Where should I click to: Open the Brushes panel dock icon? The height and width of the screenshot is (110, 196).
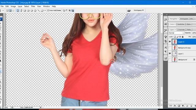165,37
